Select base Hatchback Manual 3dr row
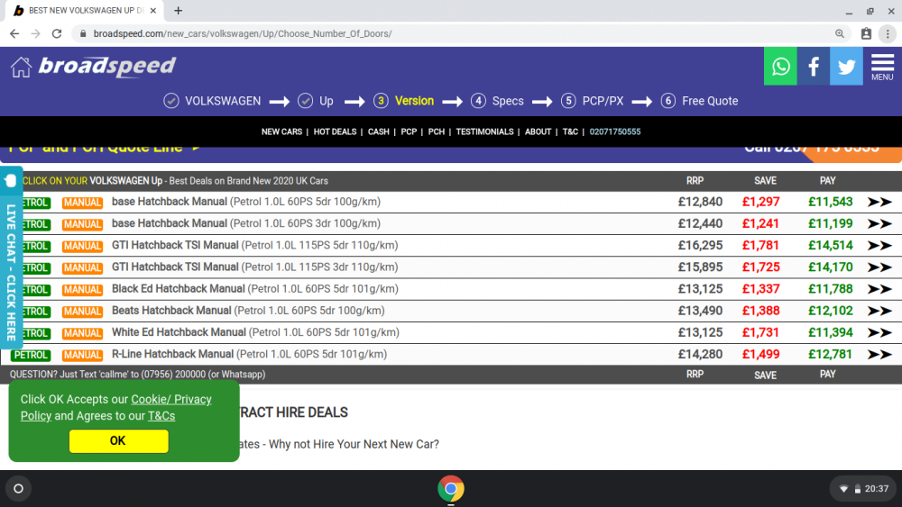This screenshot has height=507, width=902. 451,224
